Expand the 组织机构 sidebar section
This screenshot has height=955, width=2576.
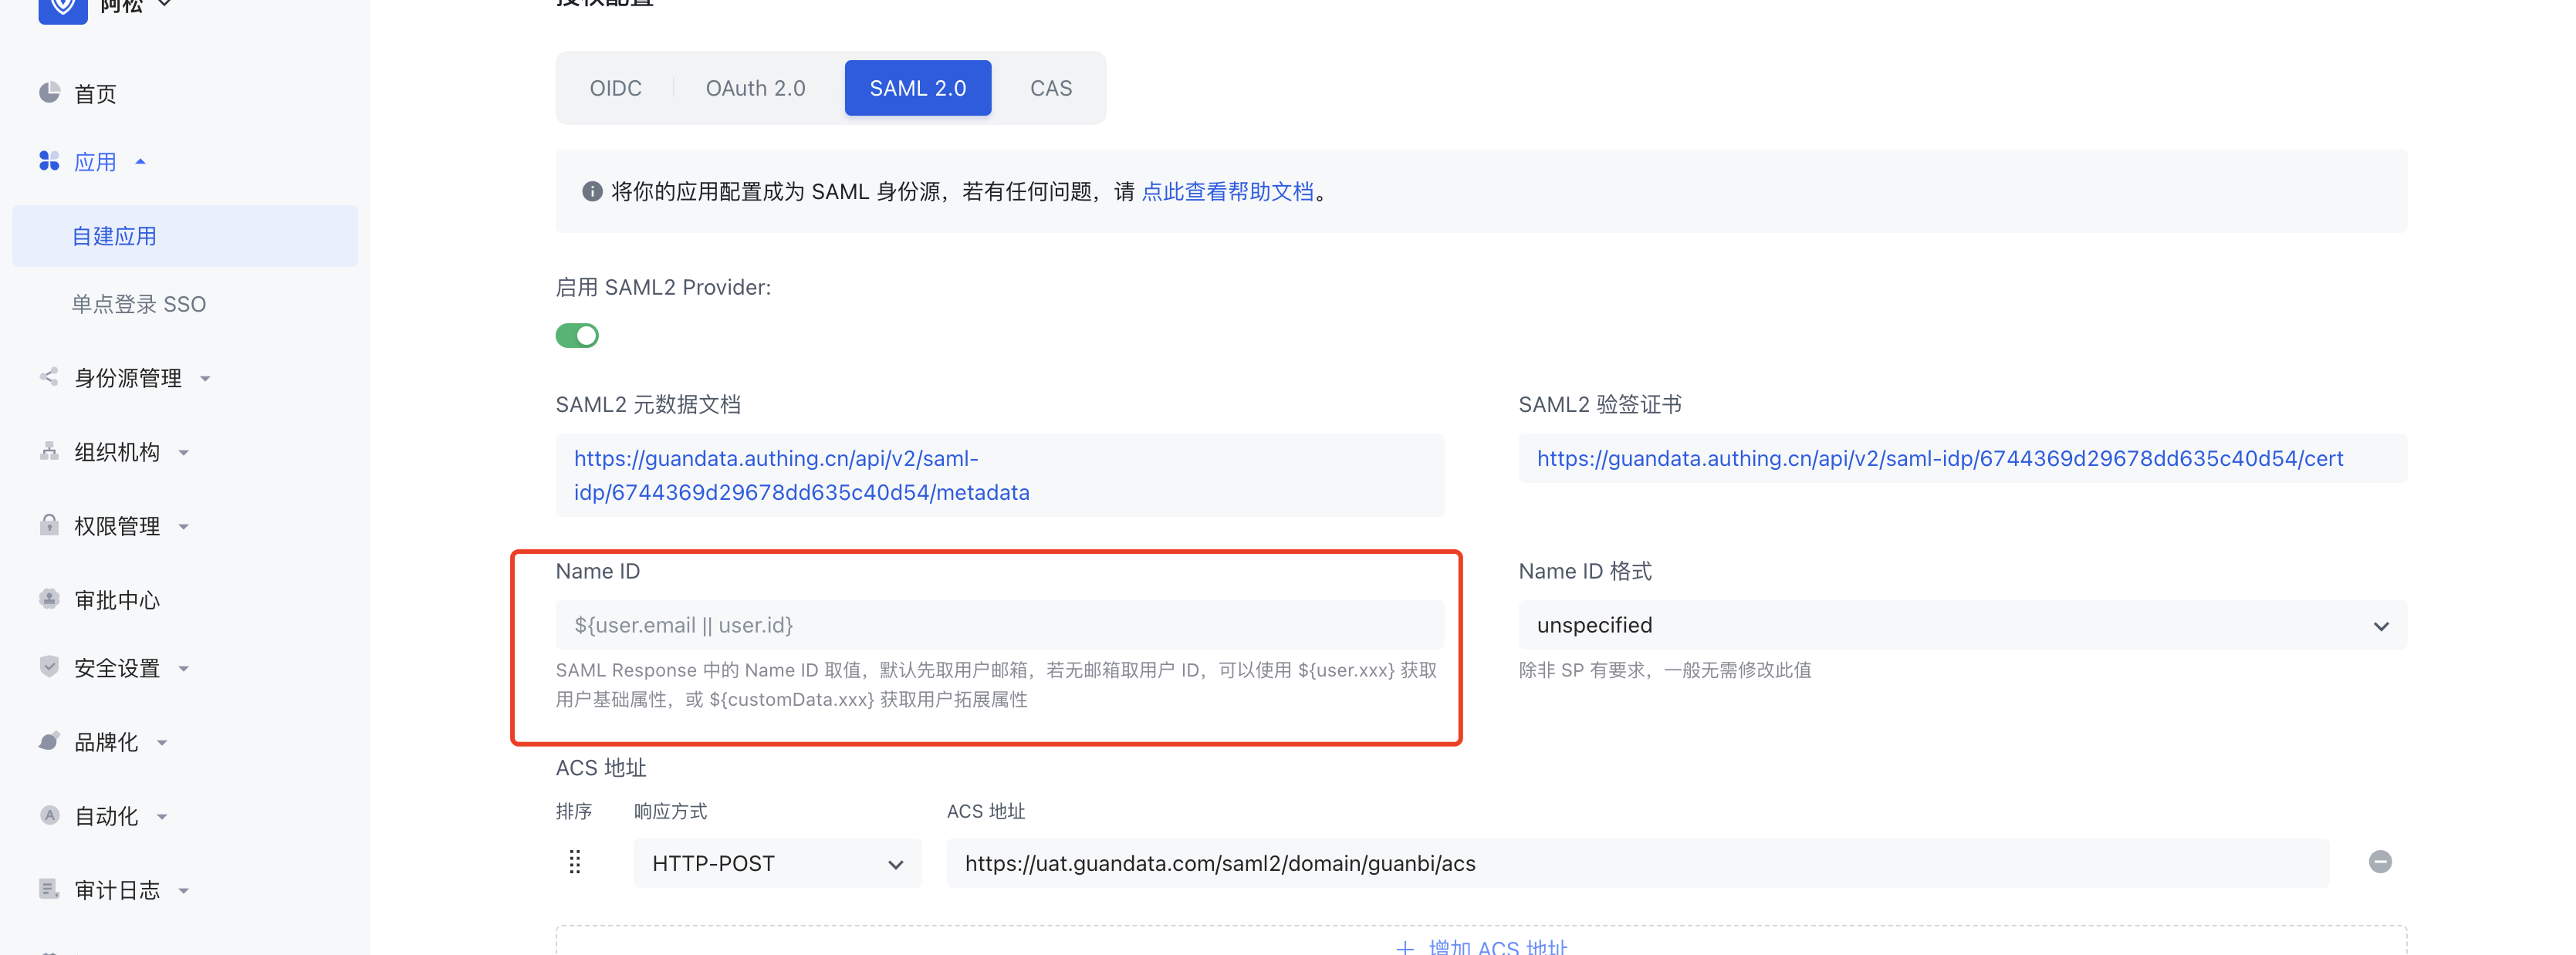click(x=184, y=453)
